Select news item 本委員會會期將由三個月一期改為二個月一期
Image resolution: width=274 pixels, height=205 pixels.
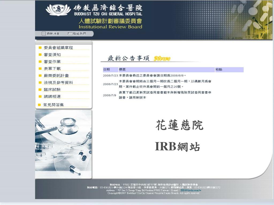165,84
